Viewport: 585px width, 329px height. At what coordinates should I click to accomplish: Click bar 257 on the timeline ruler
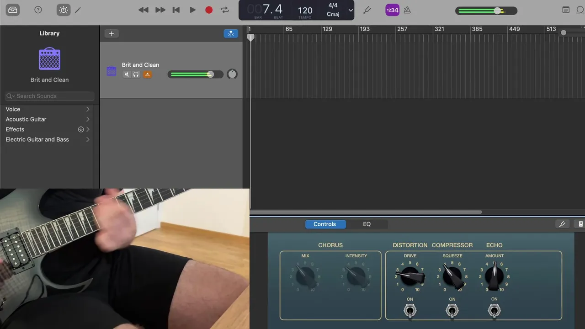coord(402,29)
